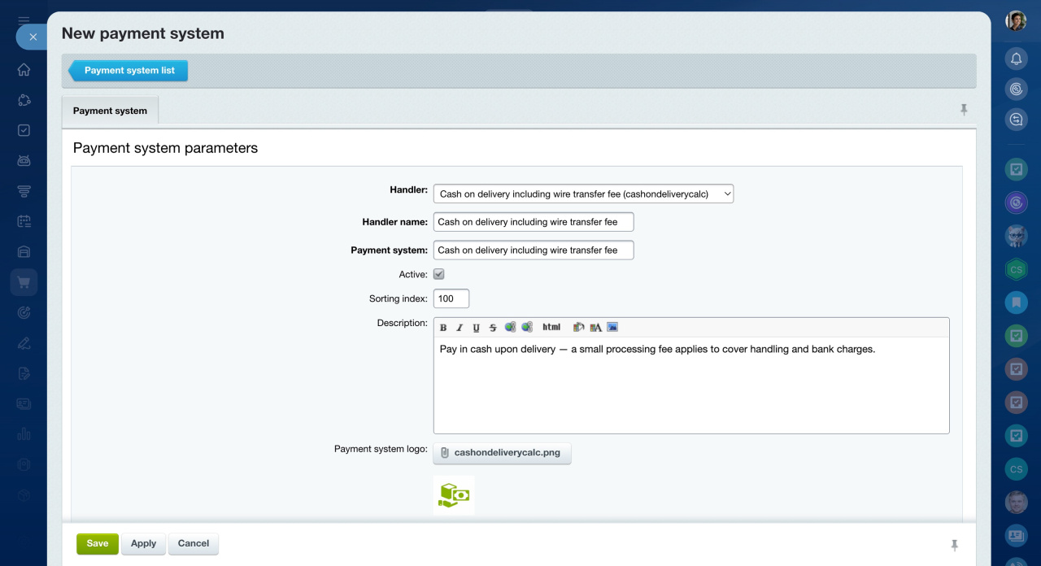Screen dimensions: 1041x566
Task: Insert image using the picture icon
Action: (x=612, y=327)
